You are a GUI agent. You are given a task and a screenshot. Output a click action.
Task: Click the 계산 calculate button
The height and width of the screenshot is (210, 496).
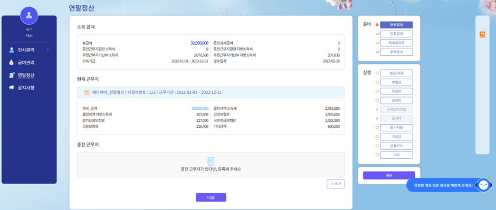[x=389, y=176]
